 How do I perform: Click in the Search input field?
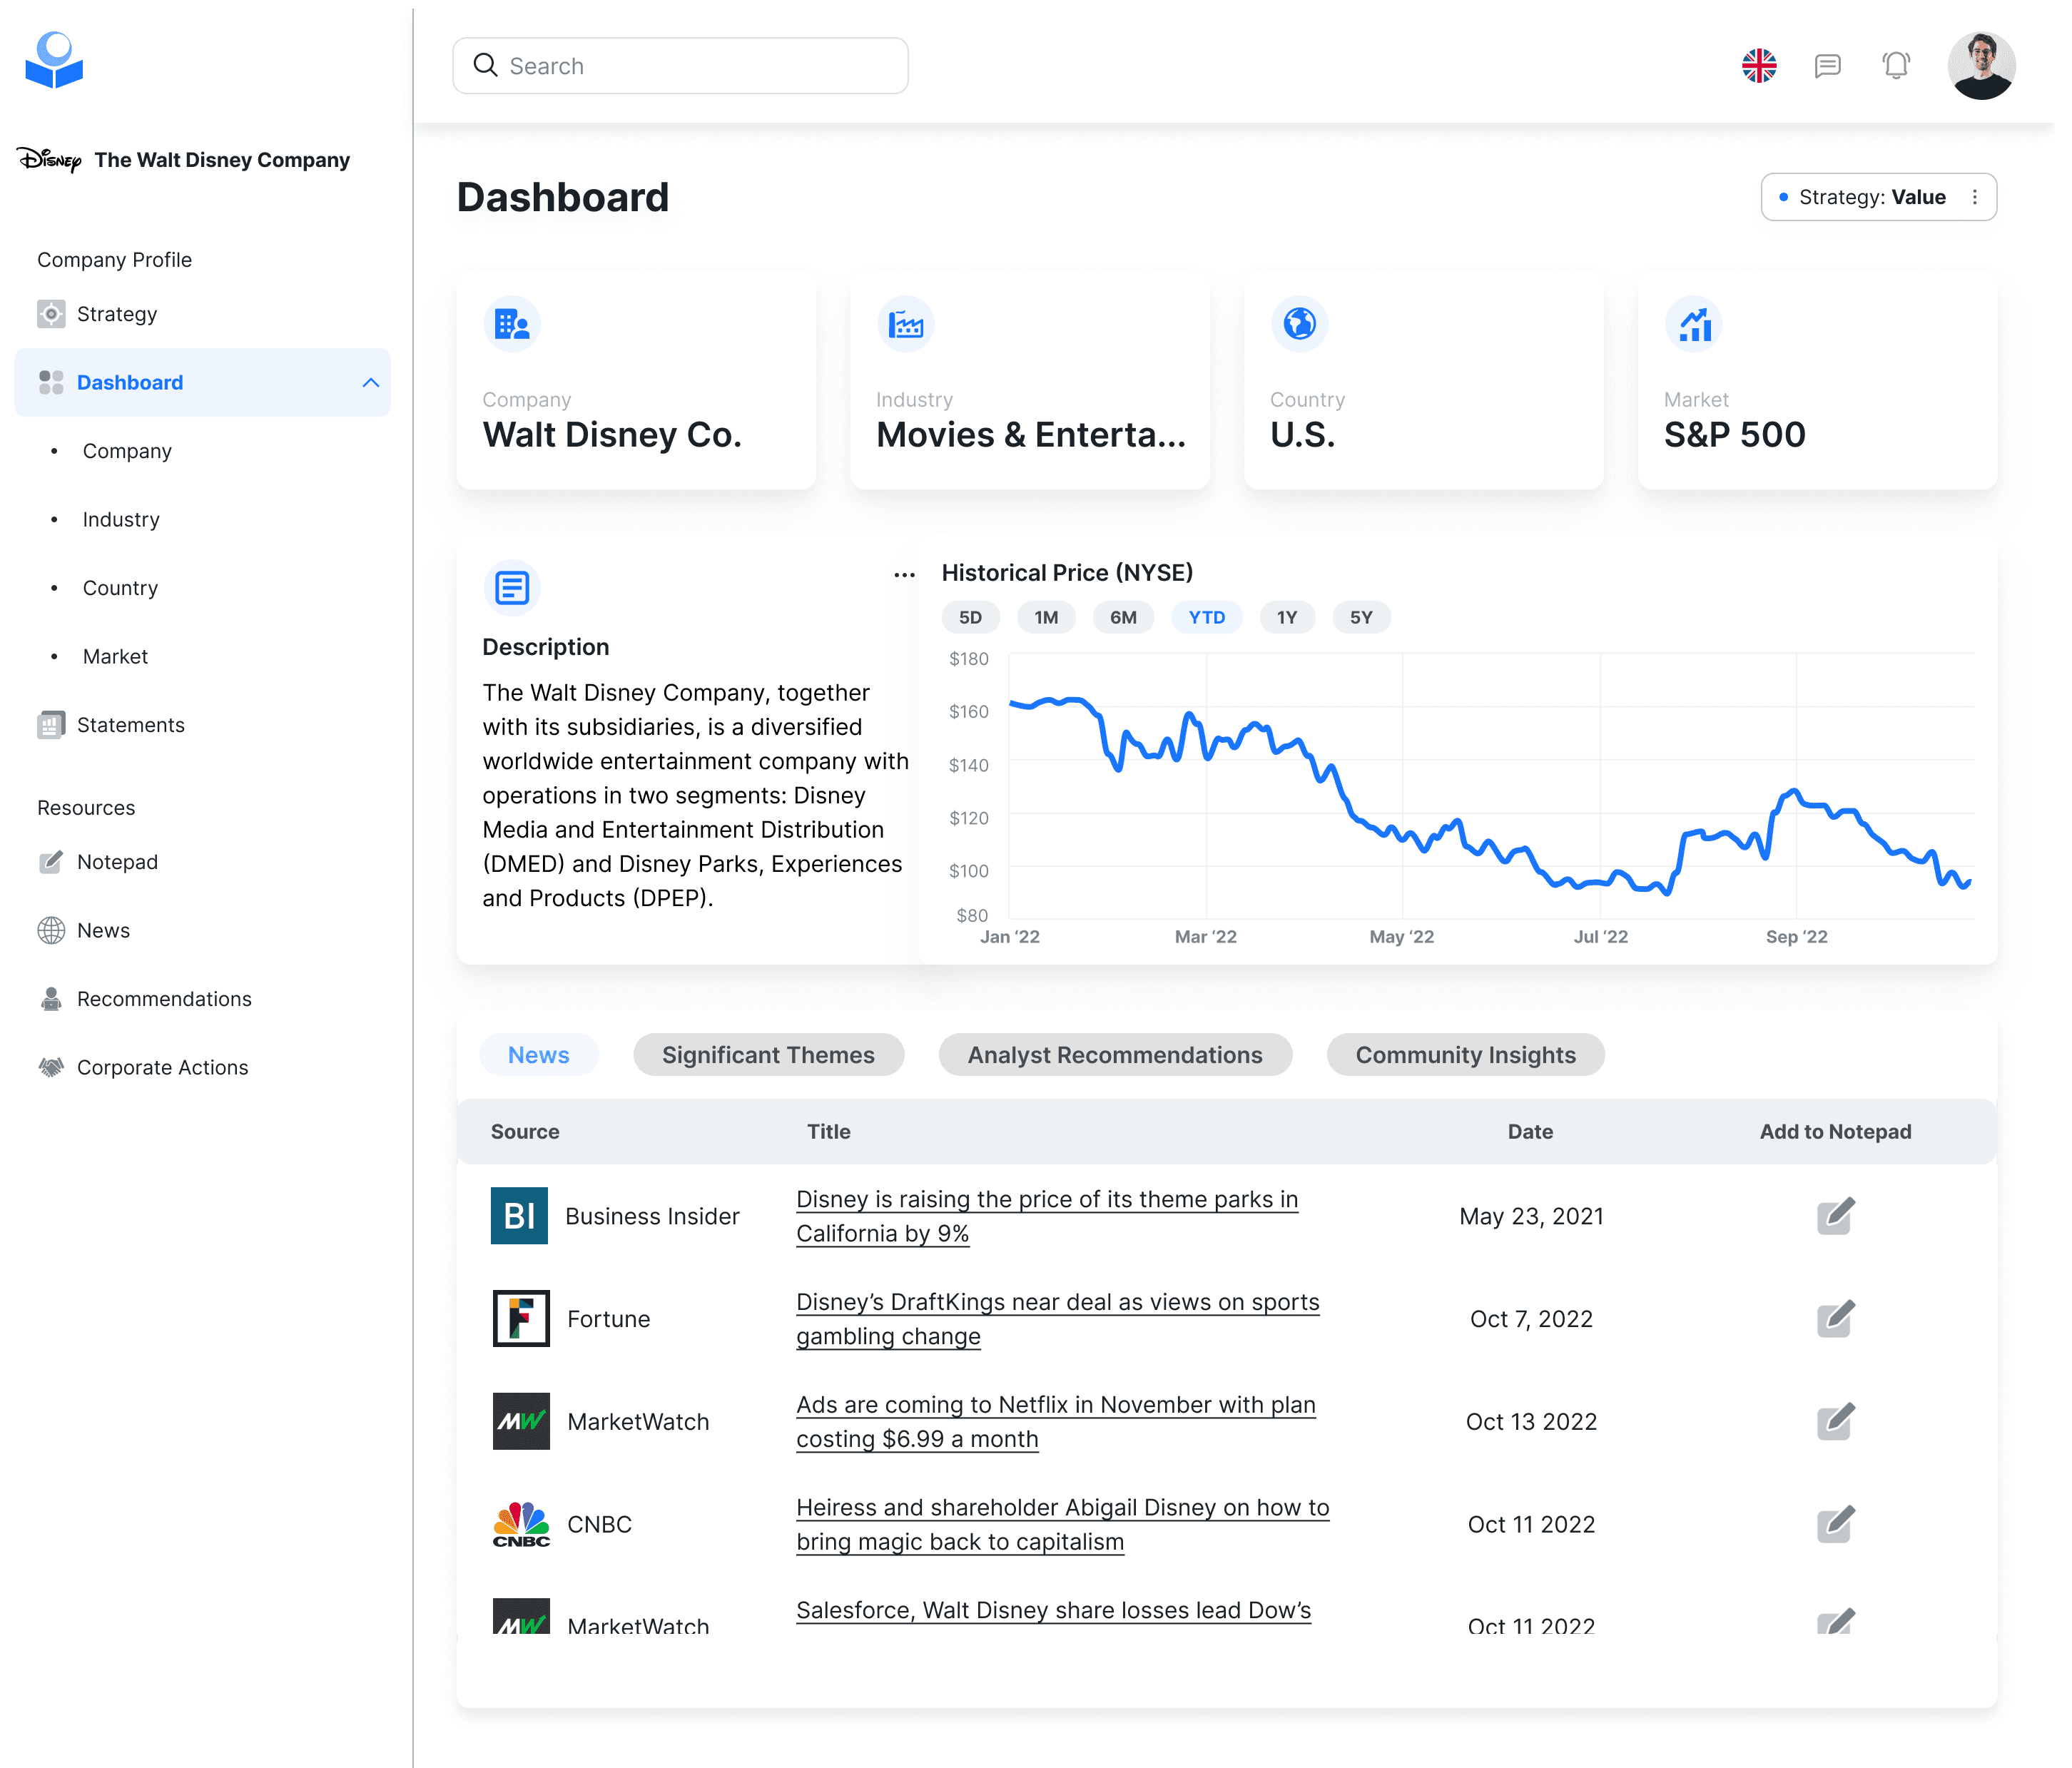pos(680,66)
